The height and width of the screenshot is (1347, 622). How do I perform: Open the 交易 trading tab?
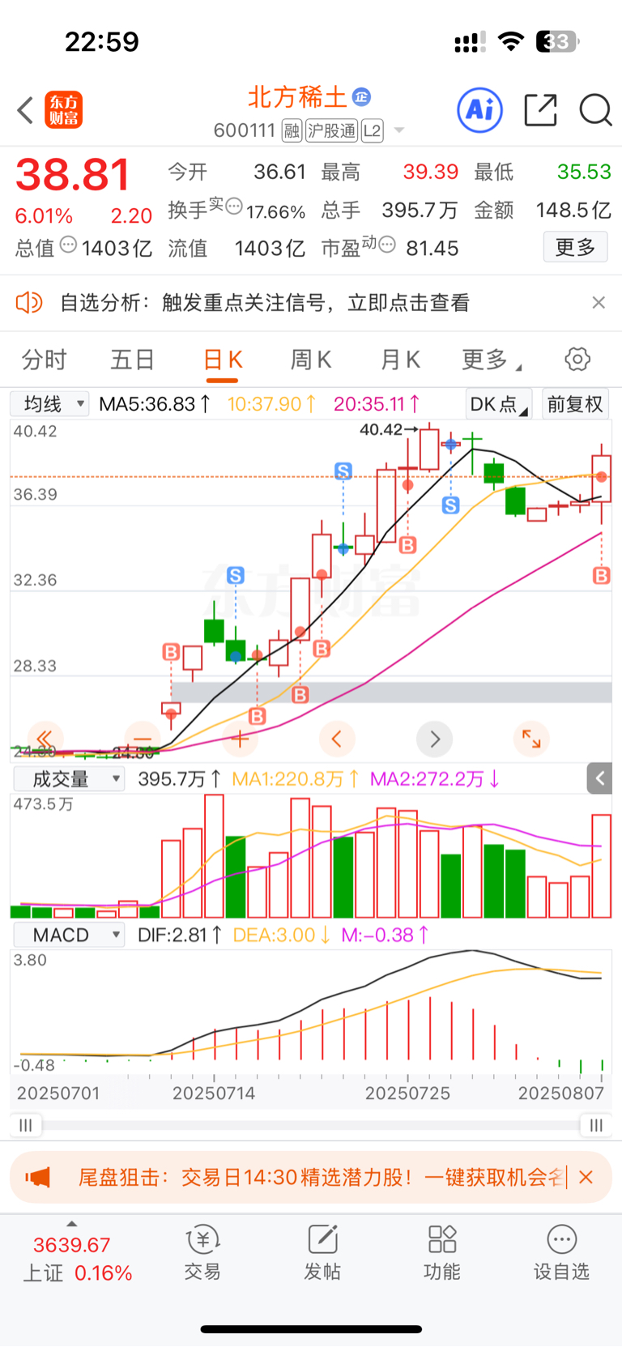[x=202, y=1252]
